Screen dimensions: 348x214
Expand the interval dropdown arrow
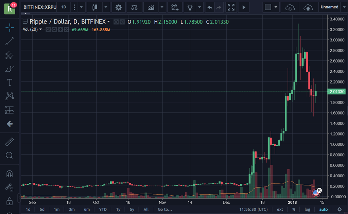[81, 7]
